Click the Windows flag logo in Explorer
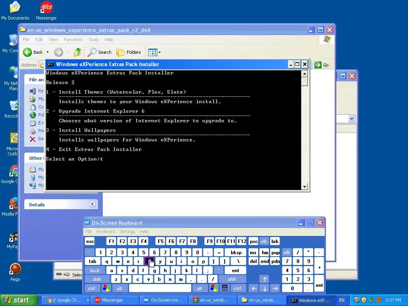This screenshot has height=306, width=408. [327, 39]
